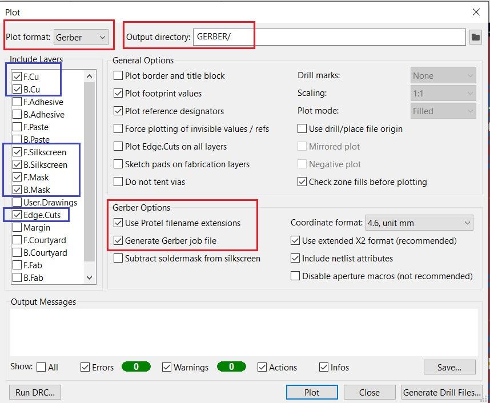Click the Output directory text field

330,37
